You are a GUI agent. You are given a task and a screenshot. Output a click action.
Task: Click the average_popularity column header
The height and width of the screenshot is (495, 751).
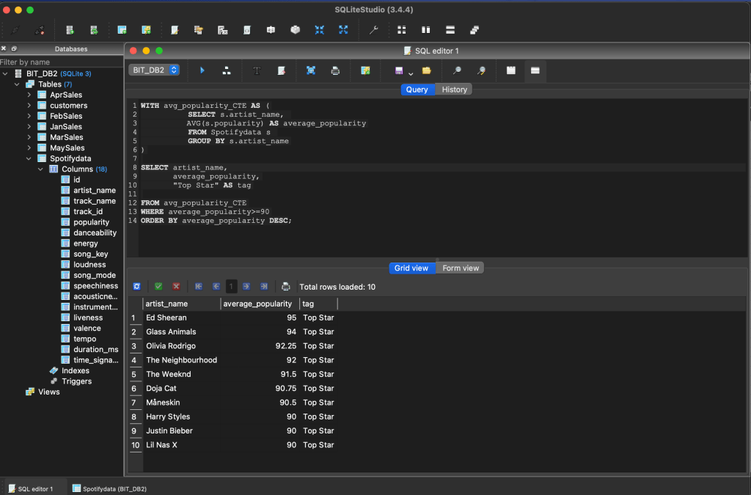257,304
